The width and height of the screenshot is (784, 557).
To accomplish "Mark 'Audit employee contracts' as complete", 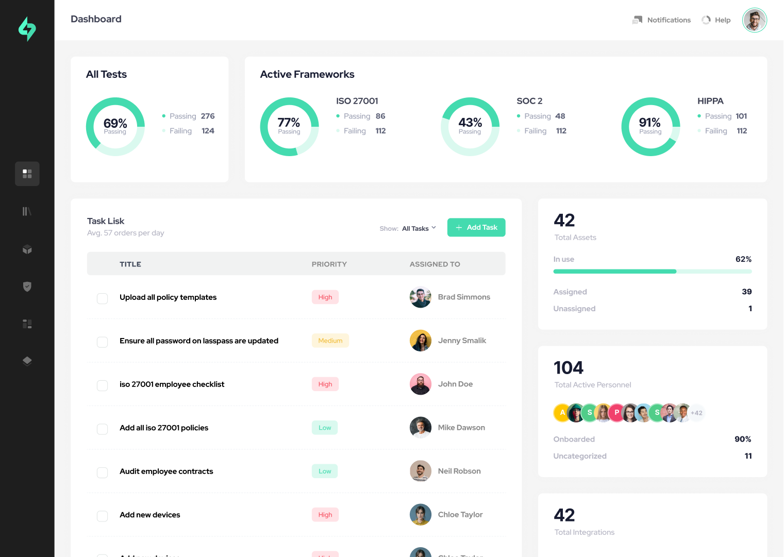I will coord(102,472).
